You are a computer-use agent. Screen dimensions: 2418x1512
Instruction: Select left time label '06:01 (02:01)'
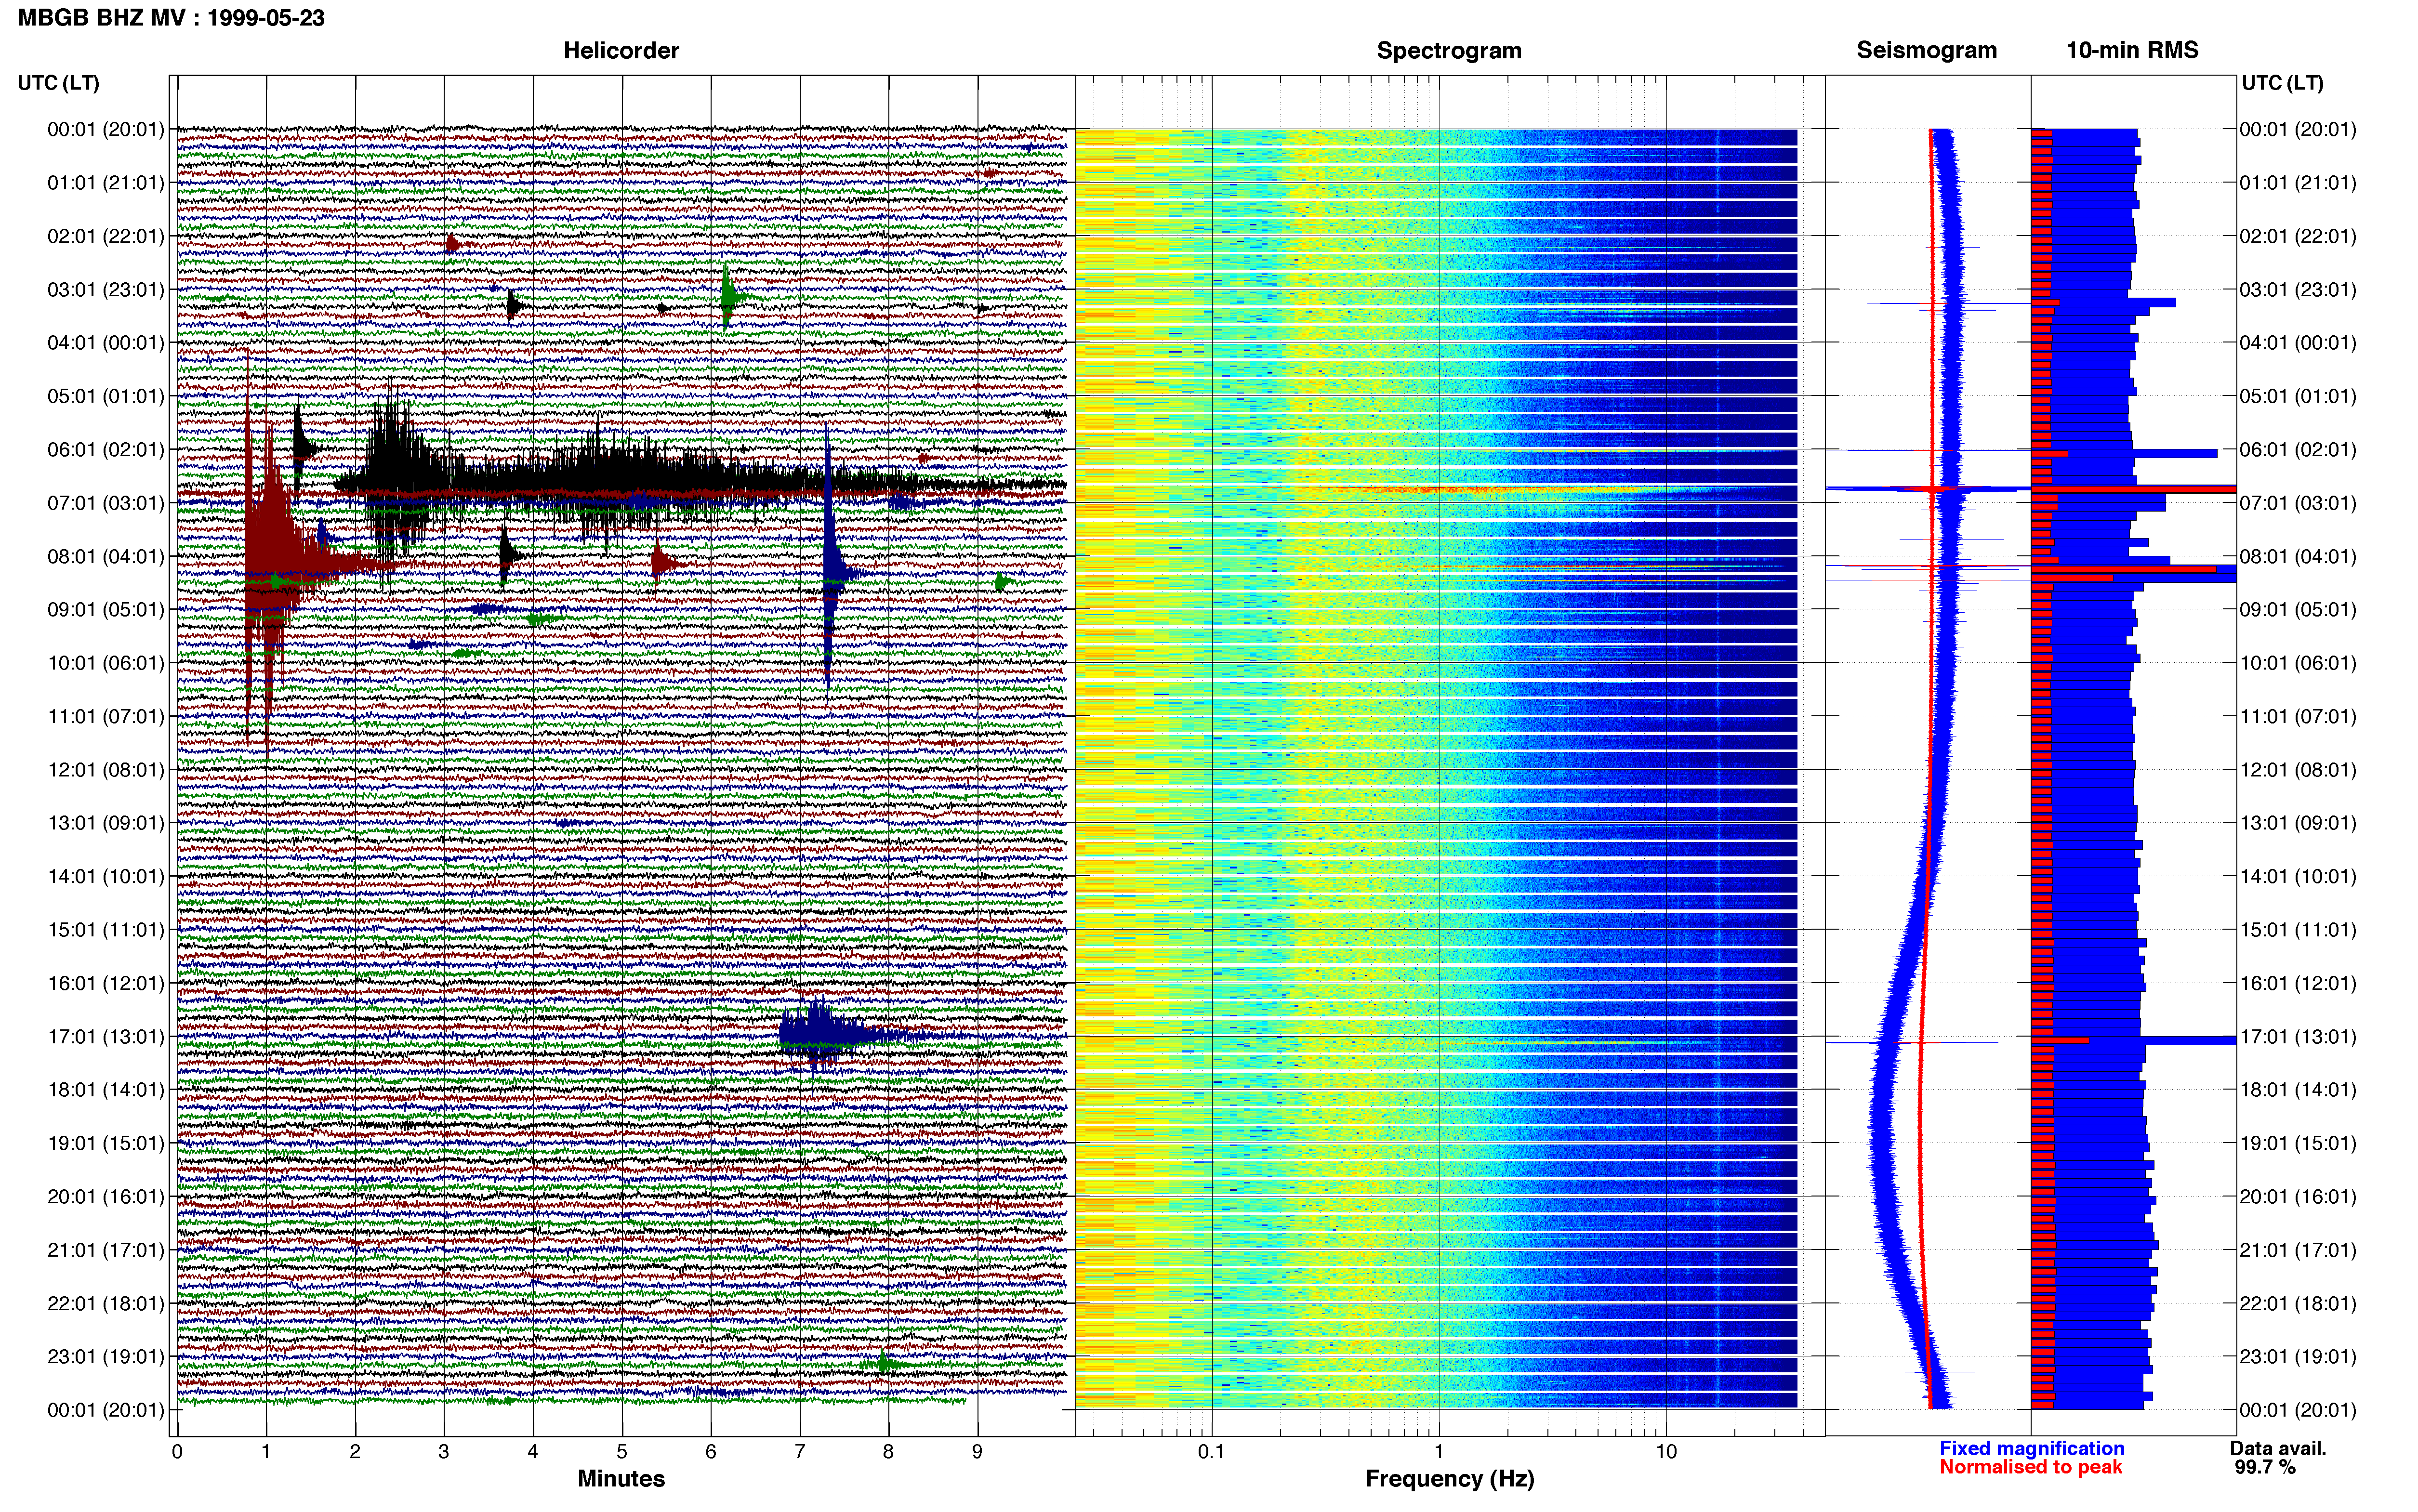click(106, 449)
